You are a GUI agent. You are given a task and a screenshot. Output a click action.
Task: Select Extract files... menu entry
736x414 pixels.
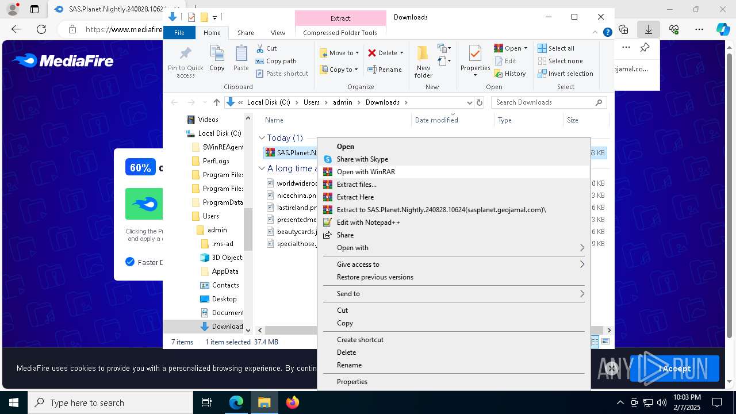(x=454, y=185)
